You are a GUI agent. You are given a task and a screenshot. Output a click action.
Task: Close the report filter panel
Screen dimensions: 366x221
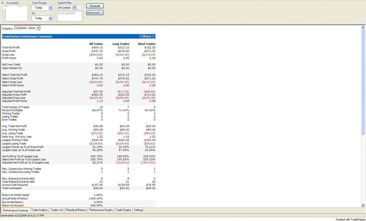point(2,3)
